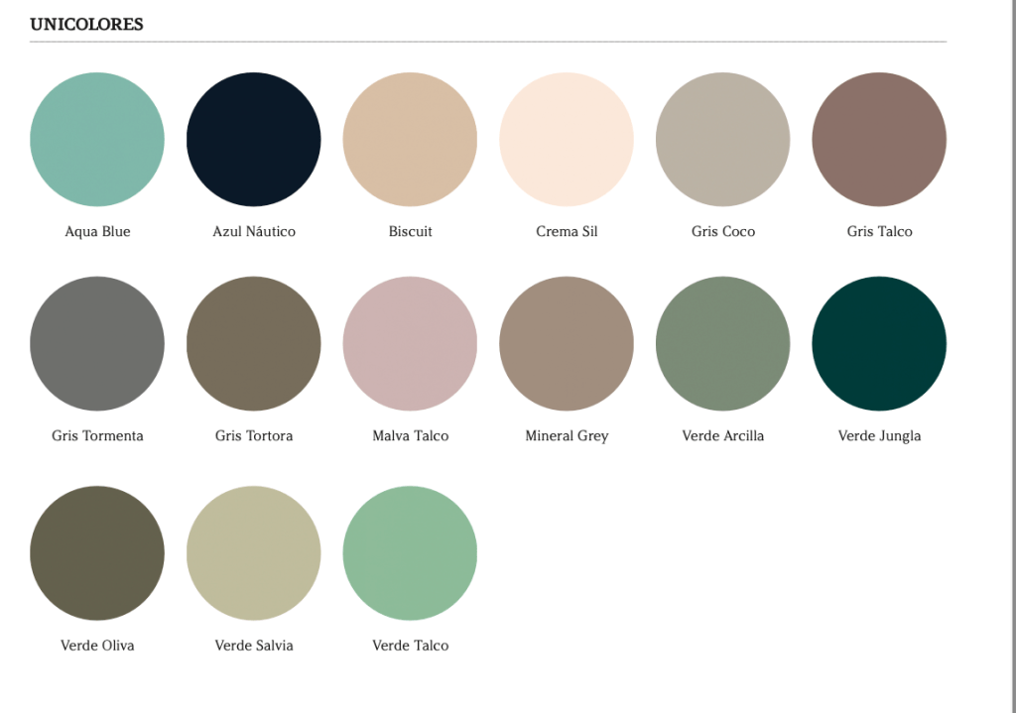Click the Gris Tormenta text label

coord(97,436)
